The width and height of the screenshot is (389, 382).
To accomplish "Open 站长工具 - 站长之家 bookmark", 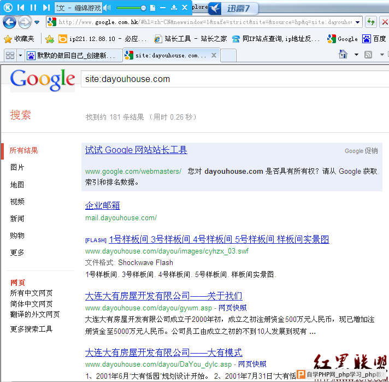I will [x=190, y=39].
